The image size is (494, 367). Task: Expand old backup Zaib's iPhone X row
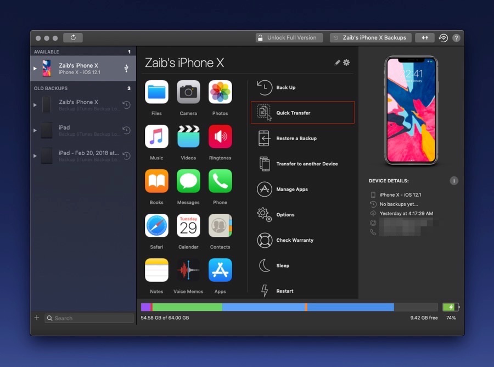coord(35,105)
